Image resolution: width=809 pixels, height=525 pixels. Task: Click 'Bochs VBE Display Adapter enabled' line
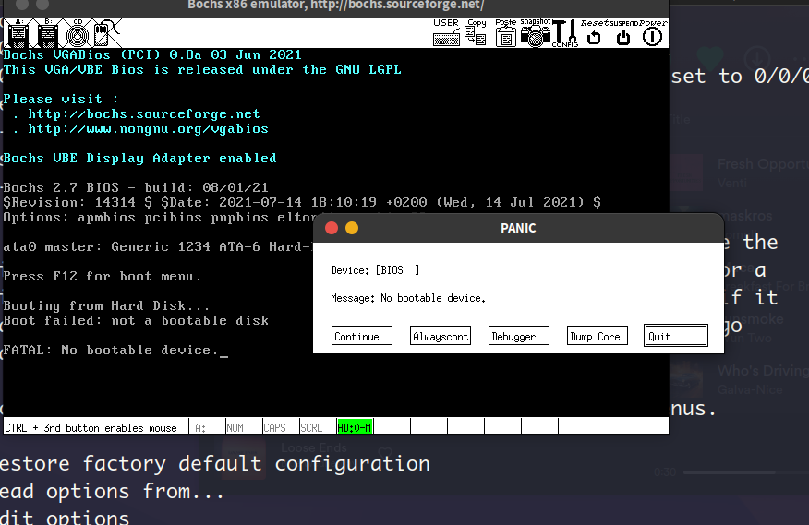(139, 159)
